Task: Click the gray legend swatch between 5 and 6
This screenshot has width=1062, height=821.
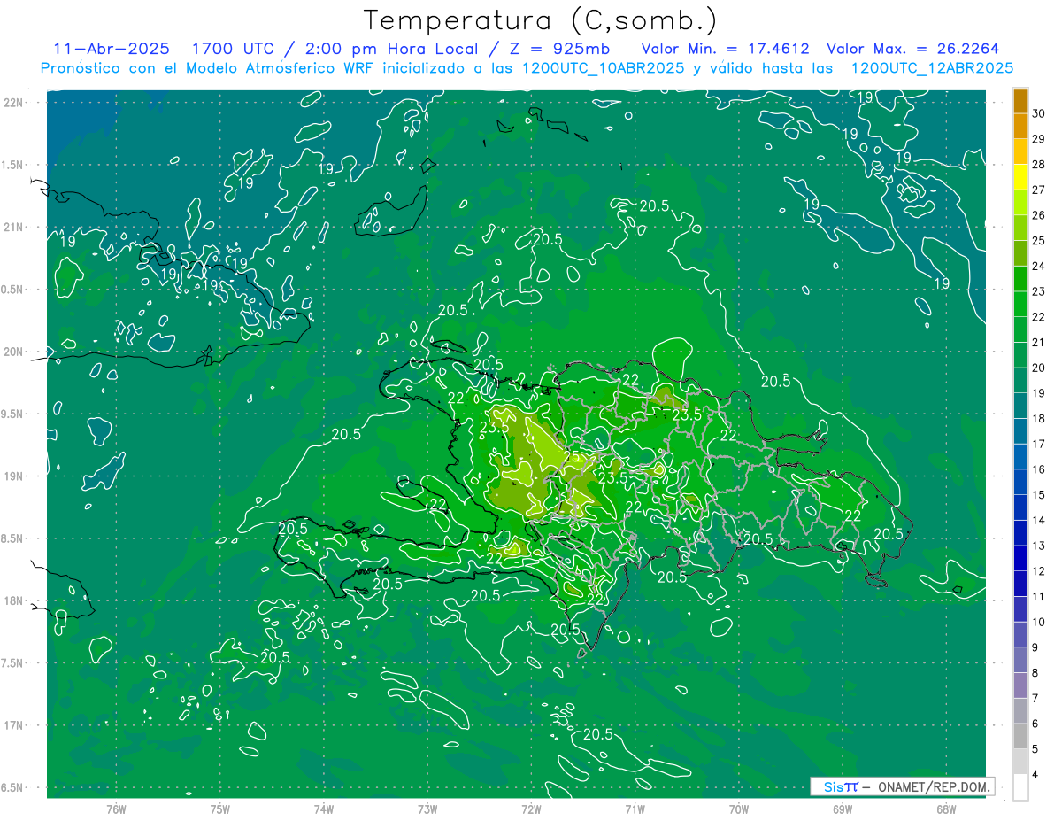Action: [x=1020, y=736]
